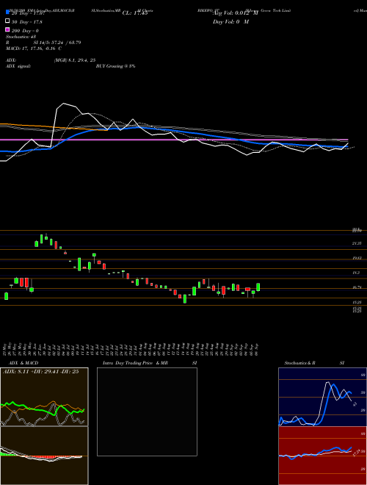Click the blue Stochastics chart panel

(322, 397)
